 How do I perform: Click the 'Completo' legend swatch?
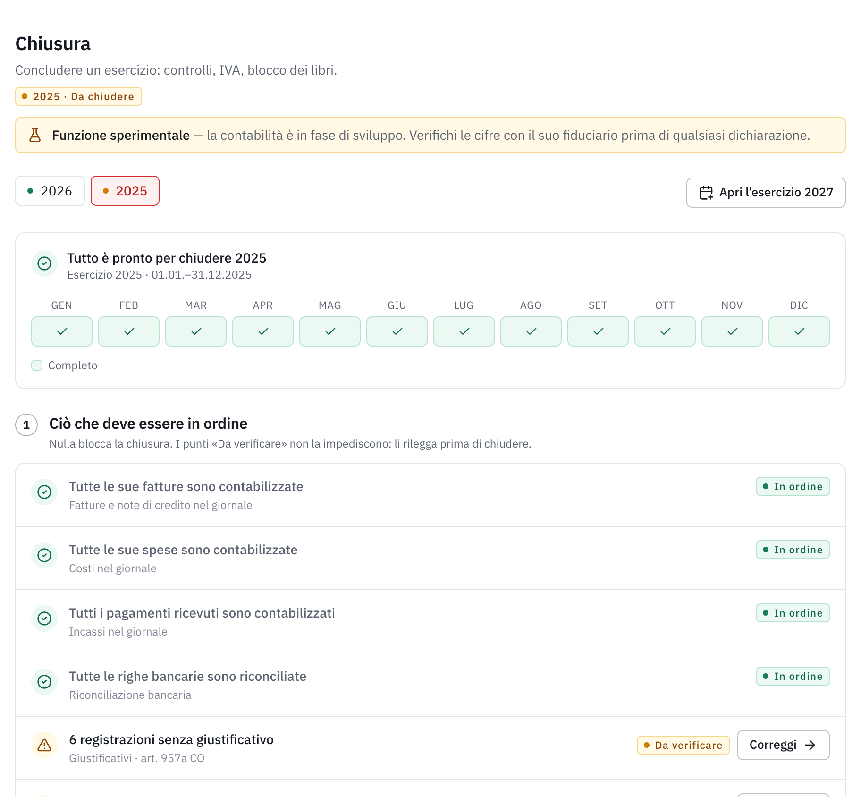(x=37, y=365)
